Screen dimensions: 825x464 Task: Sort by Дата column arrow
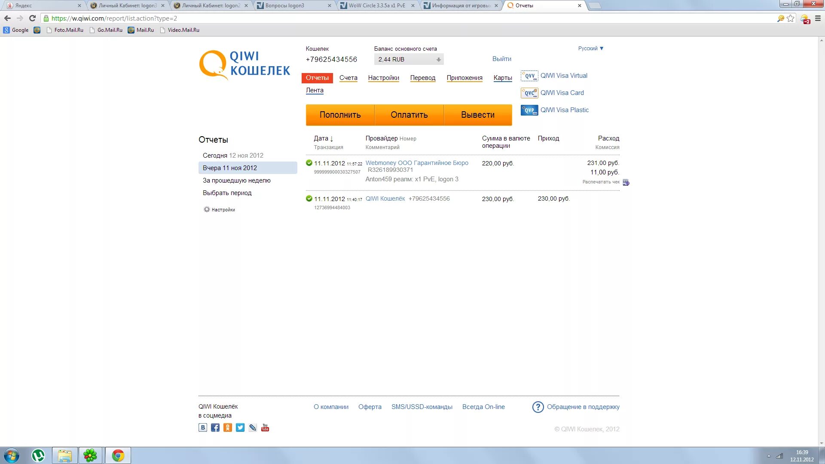(331, 139)
